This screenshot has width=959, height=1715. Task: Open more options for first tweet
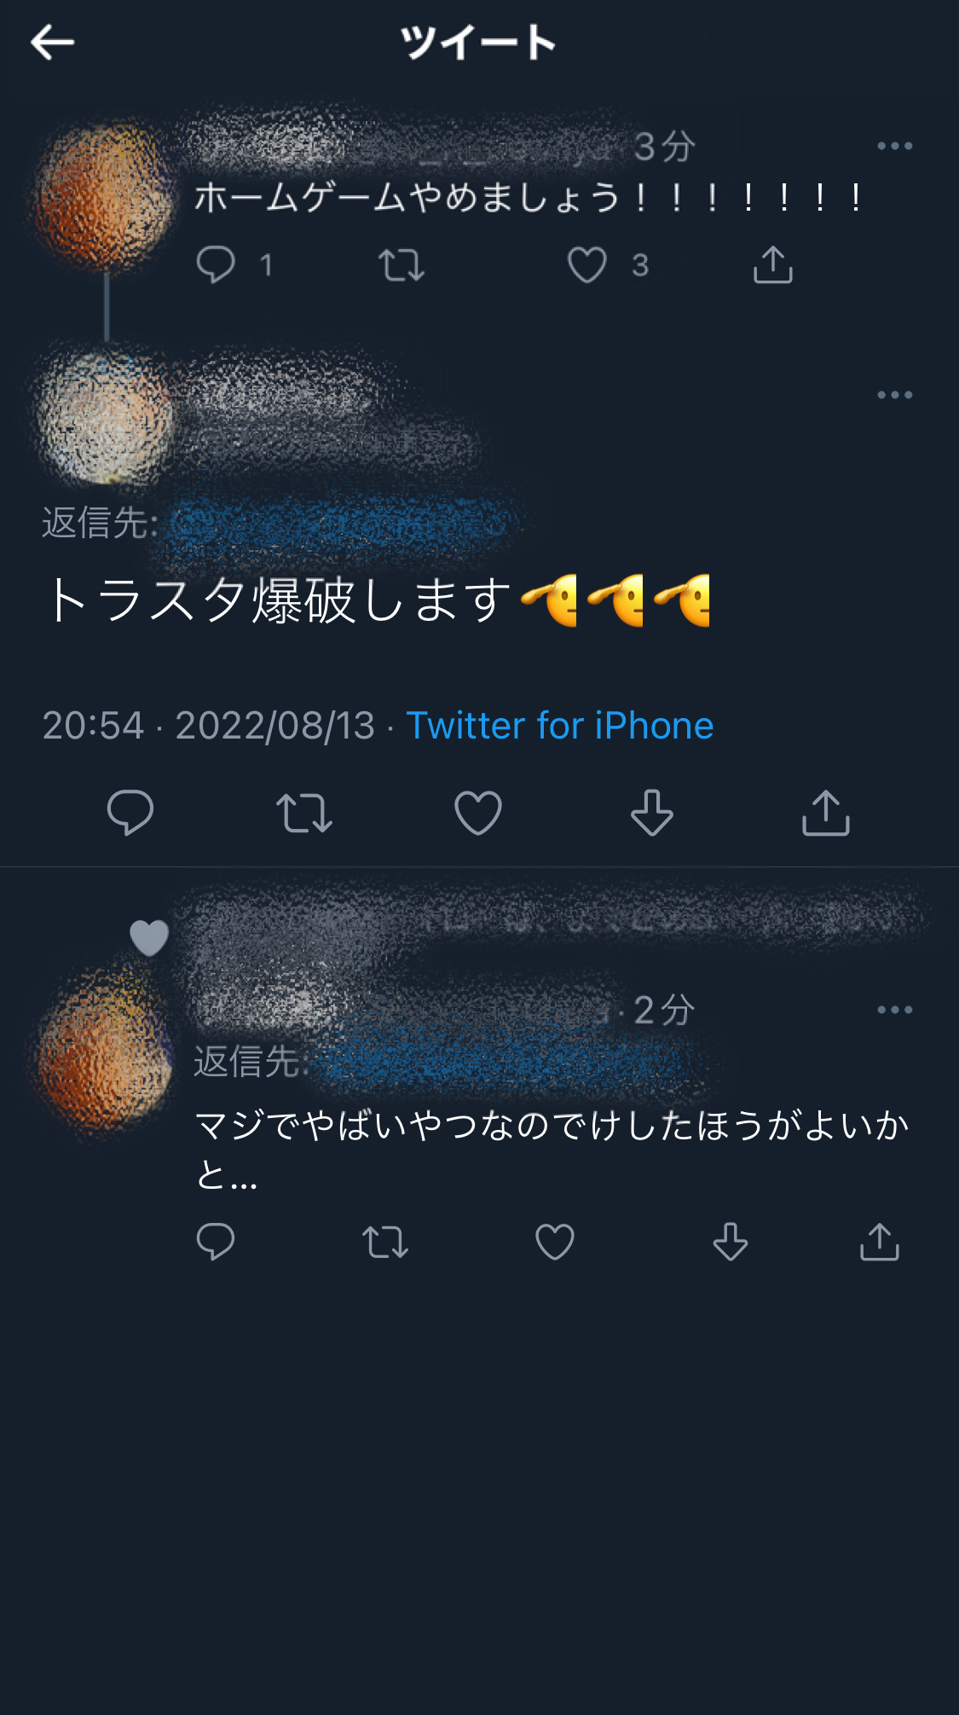[x=895, y=146]
